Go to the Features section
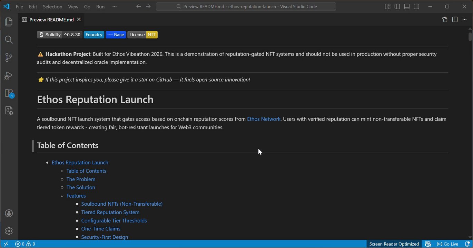 pos(76,196)
